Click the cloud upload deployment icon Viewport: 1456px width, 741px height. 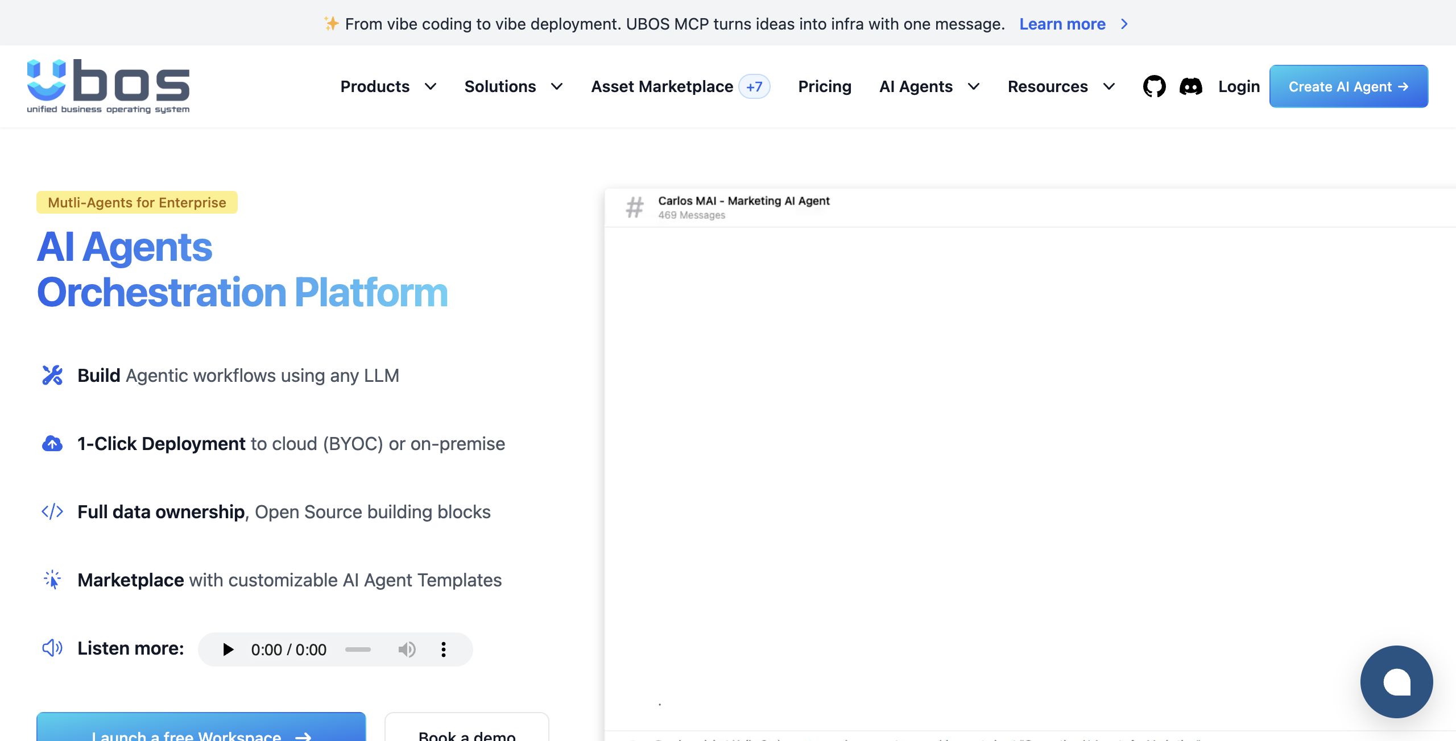[x=52, y=443]
